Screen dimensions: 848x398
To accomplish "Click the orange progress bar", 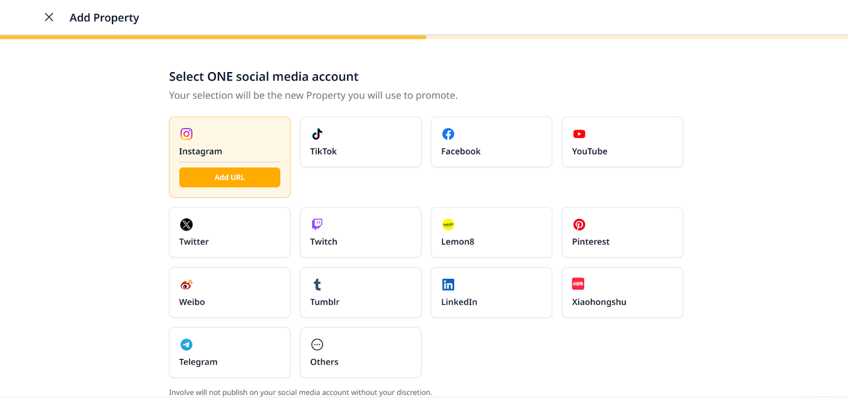I will coord(213,37).
